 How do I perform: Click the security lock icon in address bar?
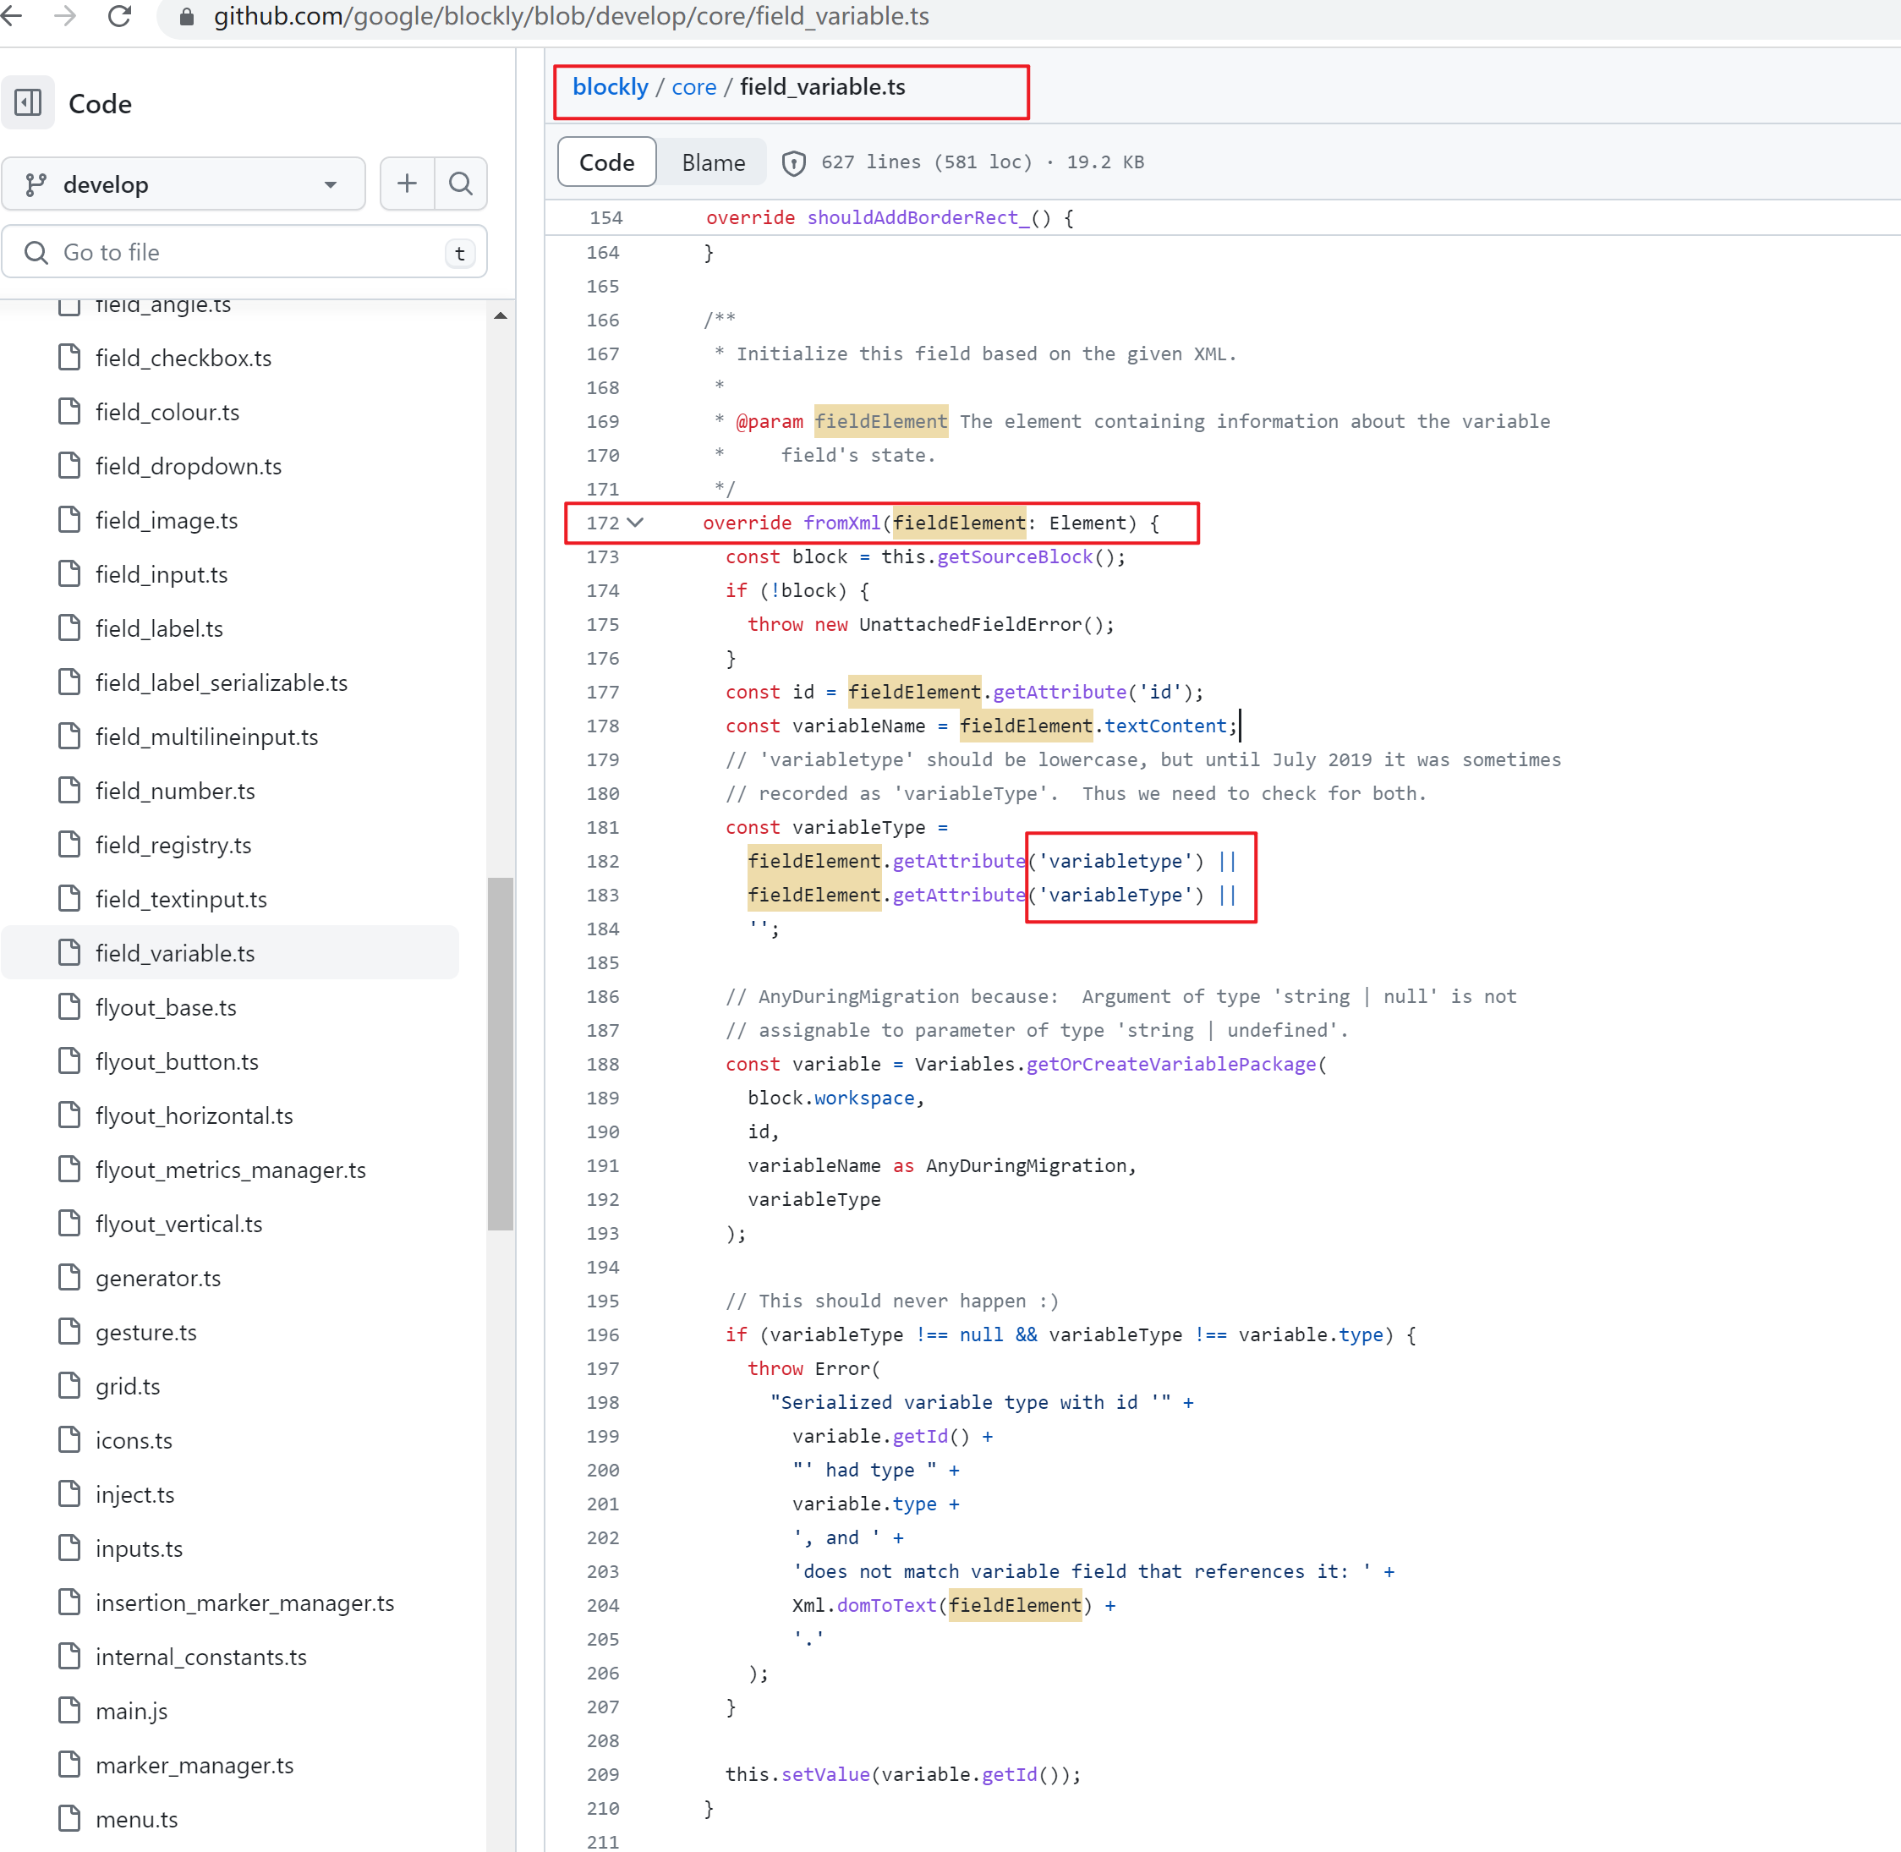tap(187, 17)
